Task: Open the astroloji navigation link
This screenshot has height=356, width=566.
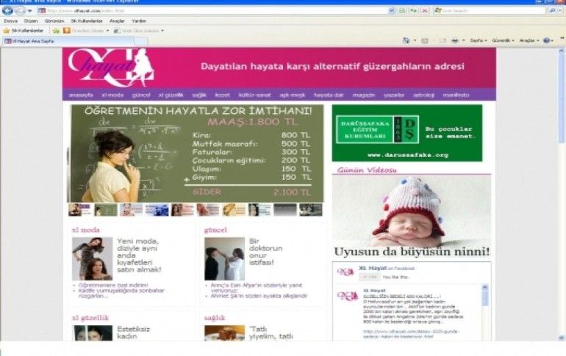Action: click(424, 95)
